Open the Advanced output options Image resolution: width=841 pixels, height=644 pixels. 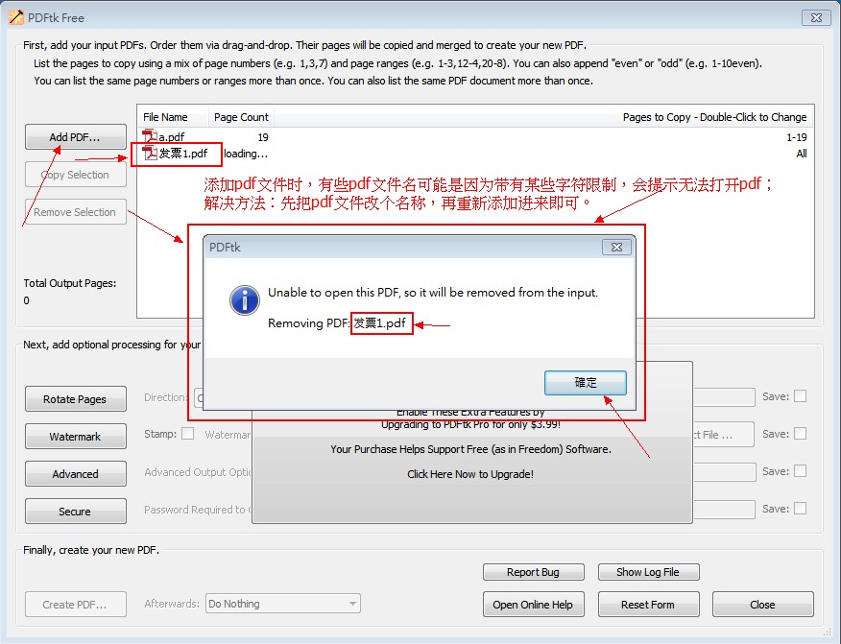[x=75, y=473]
